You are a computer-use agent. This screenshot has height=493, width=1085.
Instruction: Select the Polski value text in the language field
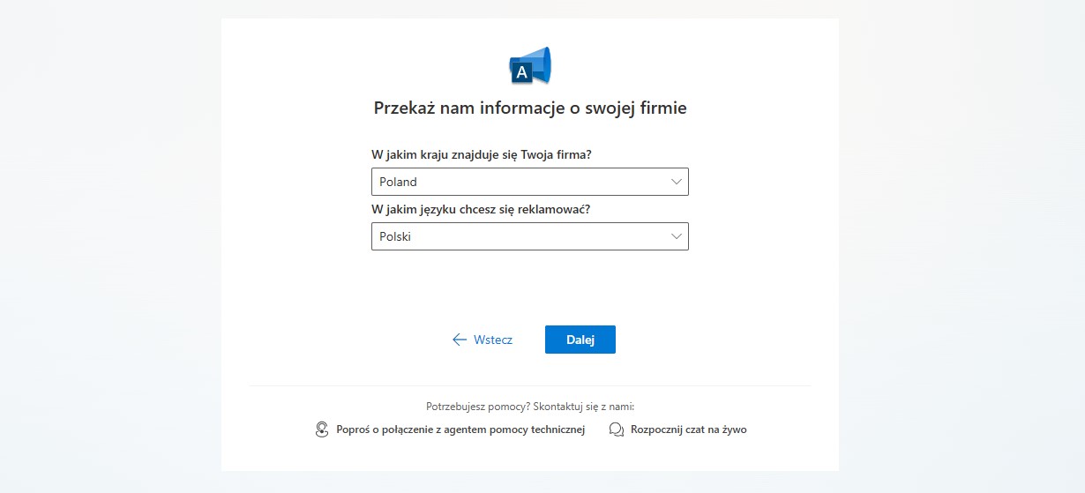395,236
